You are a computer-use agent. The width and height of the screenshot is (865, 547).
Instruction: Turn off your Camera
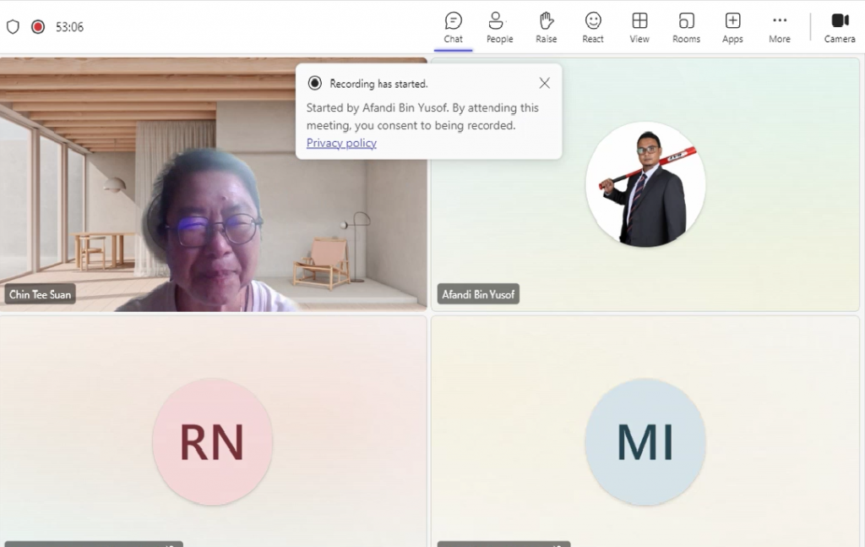pos(839,26)
